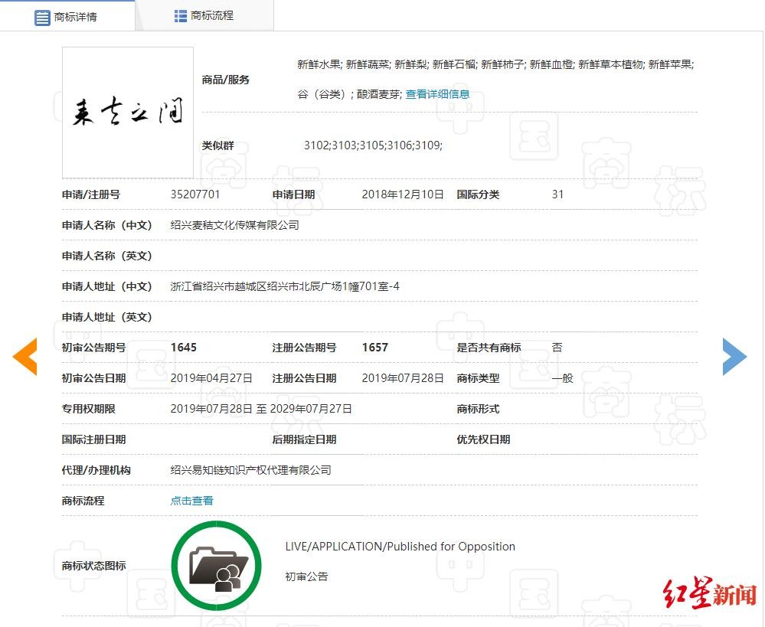The height and width of the screenshot is (627, 765).
Task: Click agency name 绍兴易知链知识产权代理有限公司
Action: [250, 470]
